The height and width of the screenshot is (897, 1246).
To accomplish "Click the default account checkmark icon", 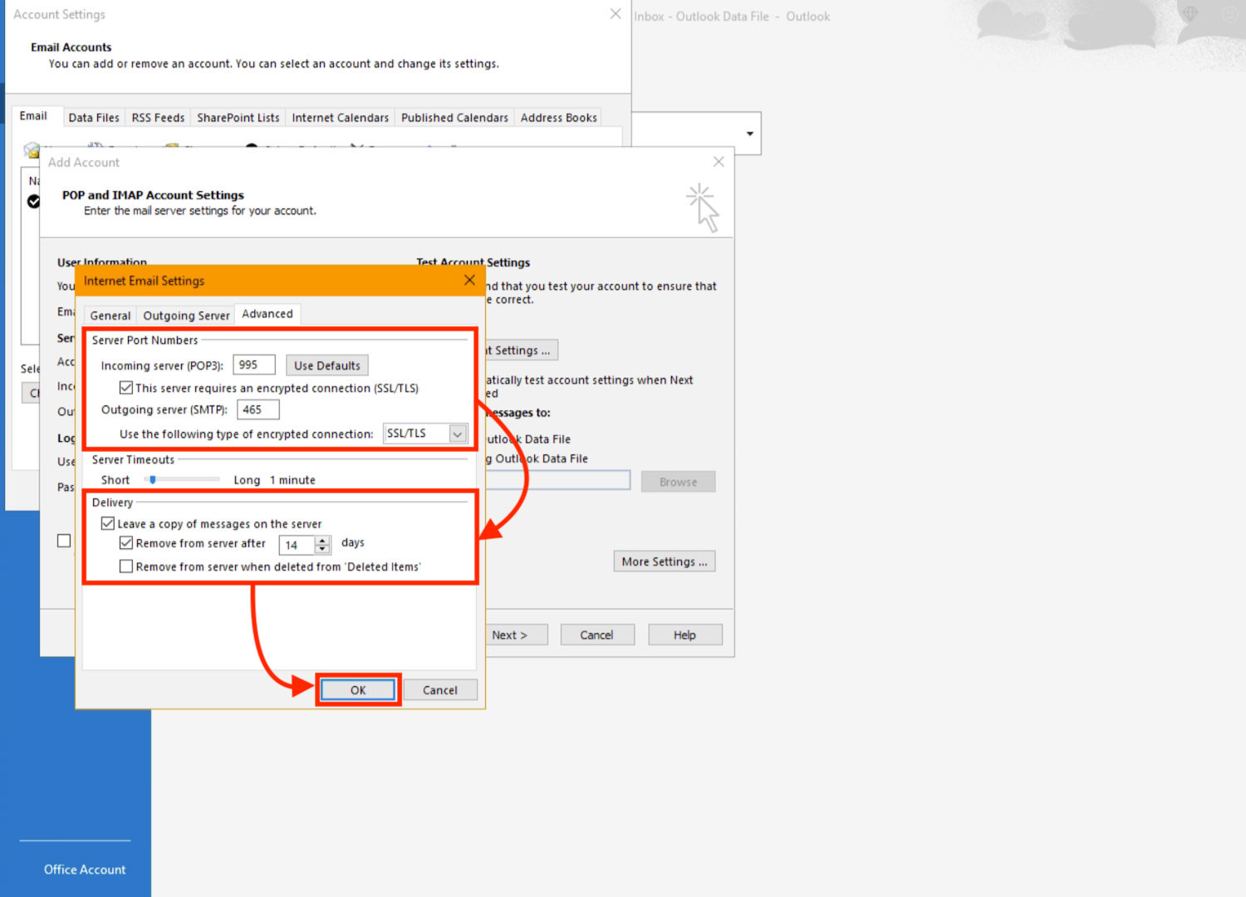I will coord(33,201).
